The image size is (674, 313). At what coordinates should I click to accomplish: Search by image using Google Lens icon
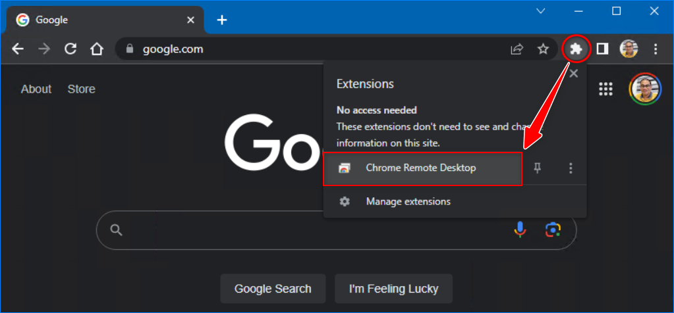552,229
